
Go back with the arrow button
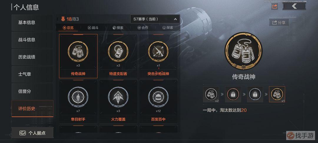click(294, 6)
